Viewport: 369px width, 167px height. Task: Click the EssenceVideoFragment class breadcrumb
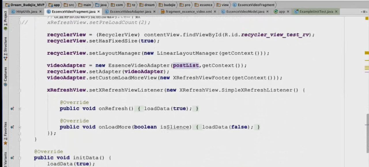[253, 5]
